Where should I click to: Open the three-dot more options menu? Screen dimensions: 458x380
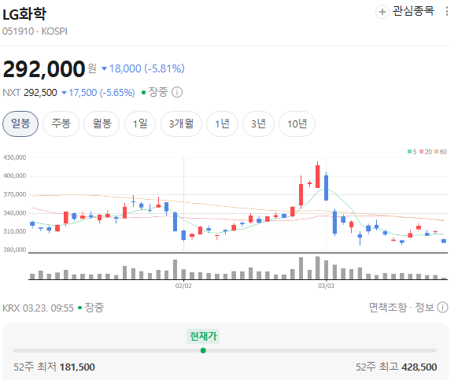(x=447, y=11)
